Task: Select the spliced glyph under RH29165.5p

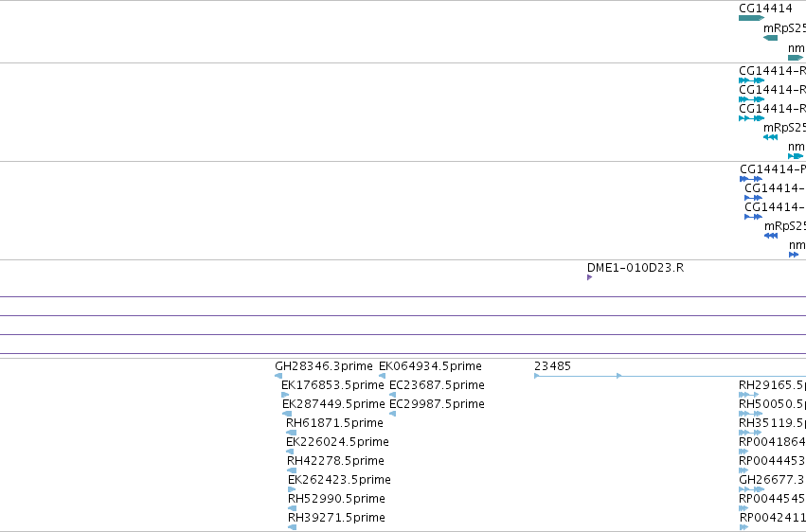Action: [x=748, y=395]
